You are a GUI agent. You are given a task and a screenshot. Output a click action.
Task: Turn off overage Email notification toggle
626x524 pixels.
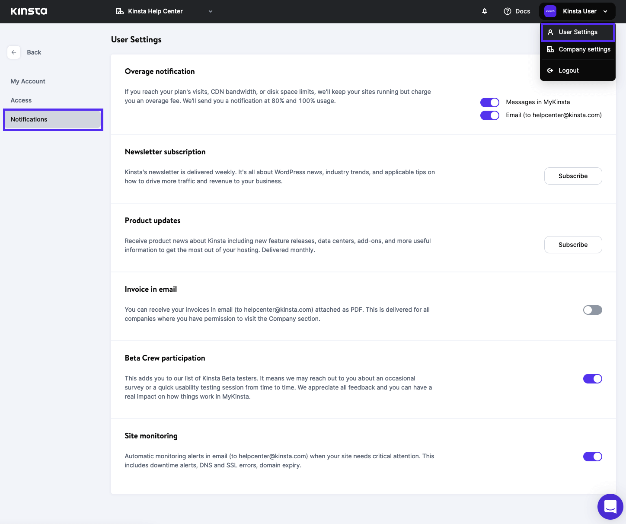click(489, 115)
